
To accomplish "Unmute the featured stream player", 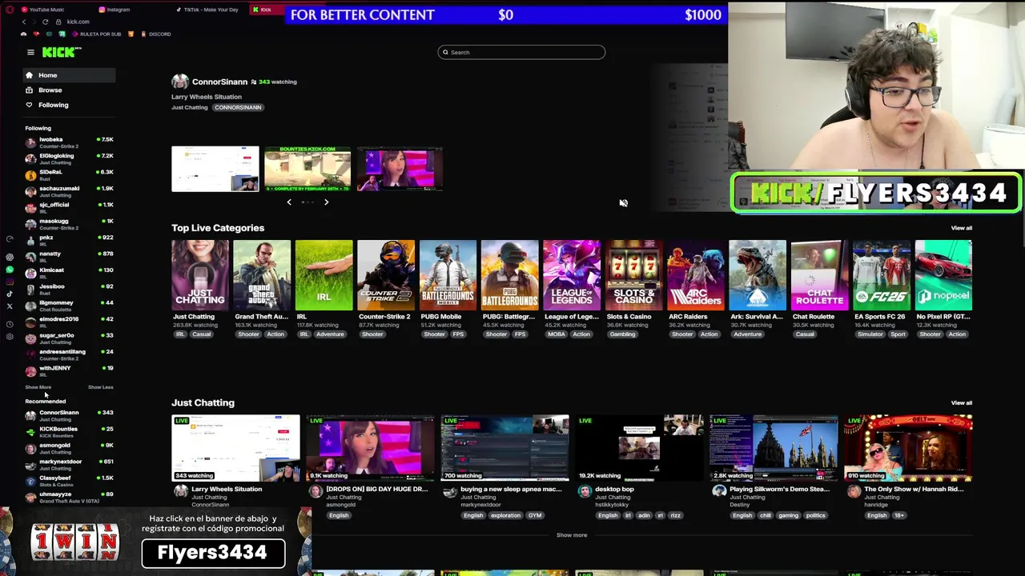I will click(623, 203).
